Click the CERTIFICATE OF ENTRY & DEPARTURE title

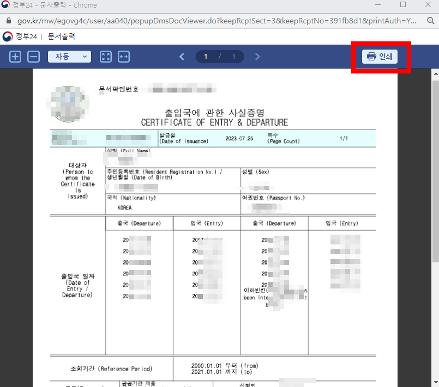(x=214, y=122)
